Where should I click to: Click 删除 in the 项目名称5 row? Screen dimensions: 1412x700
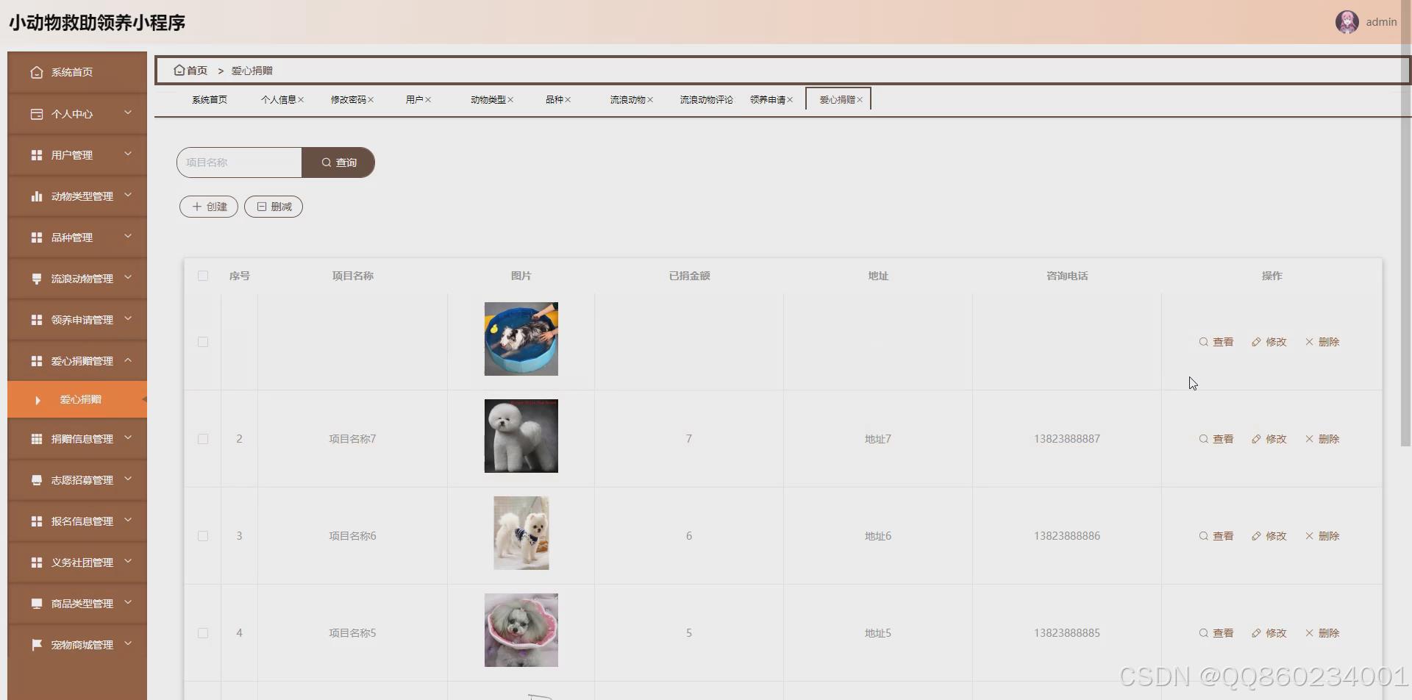coord(1322,633)
